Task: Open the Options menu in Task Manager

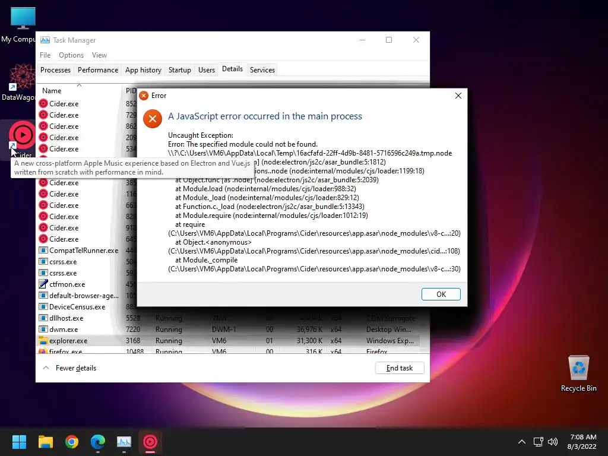Action: (71, 55)
